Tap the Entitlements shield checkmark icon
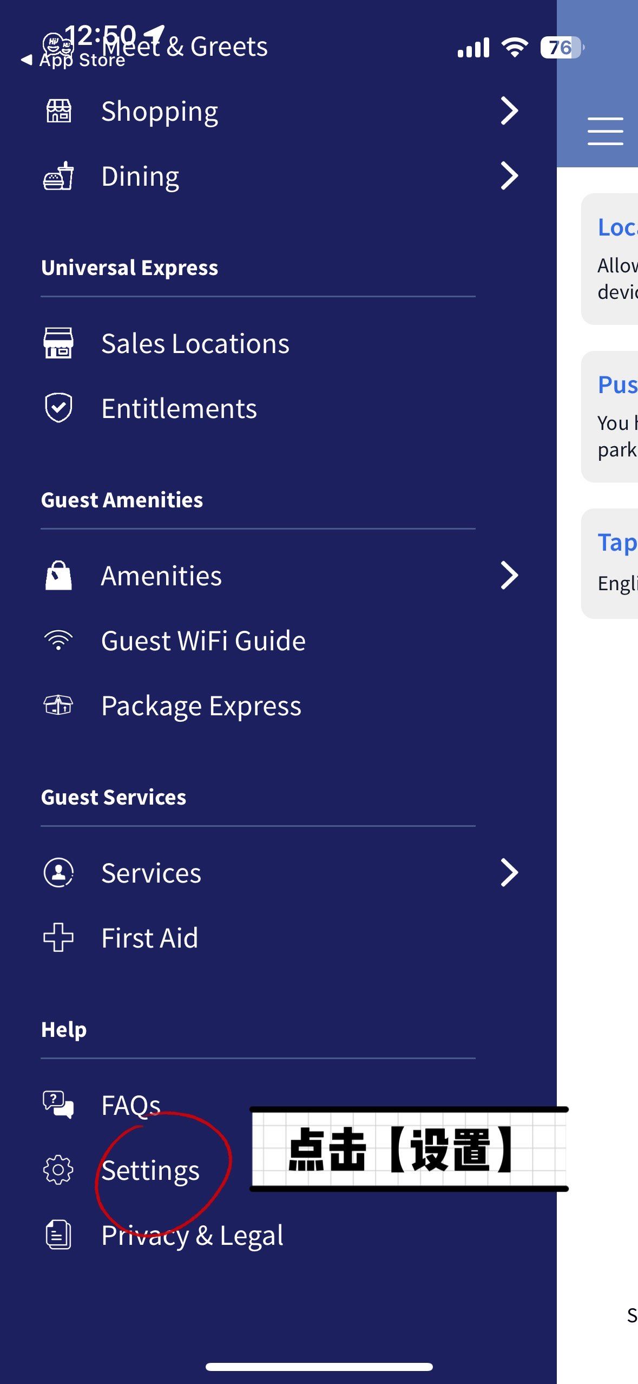This screenshot has height=1384, width=638. tap(58, 408)
